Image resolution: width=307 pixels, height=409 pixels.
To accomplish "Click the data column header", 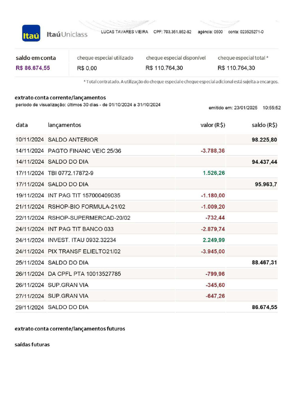I will tap(22, 125).
